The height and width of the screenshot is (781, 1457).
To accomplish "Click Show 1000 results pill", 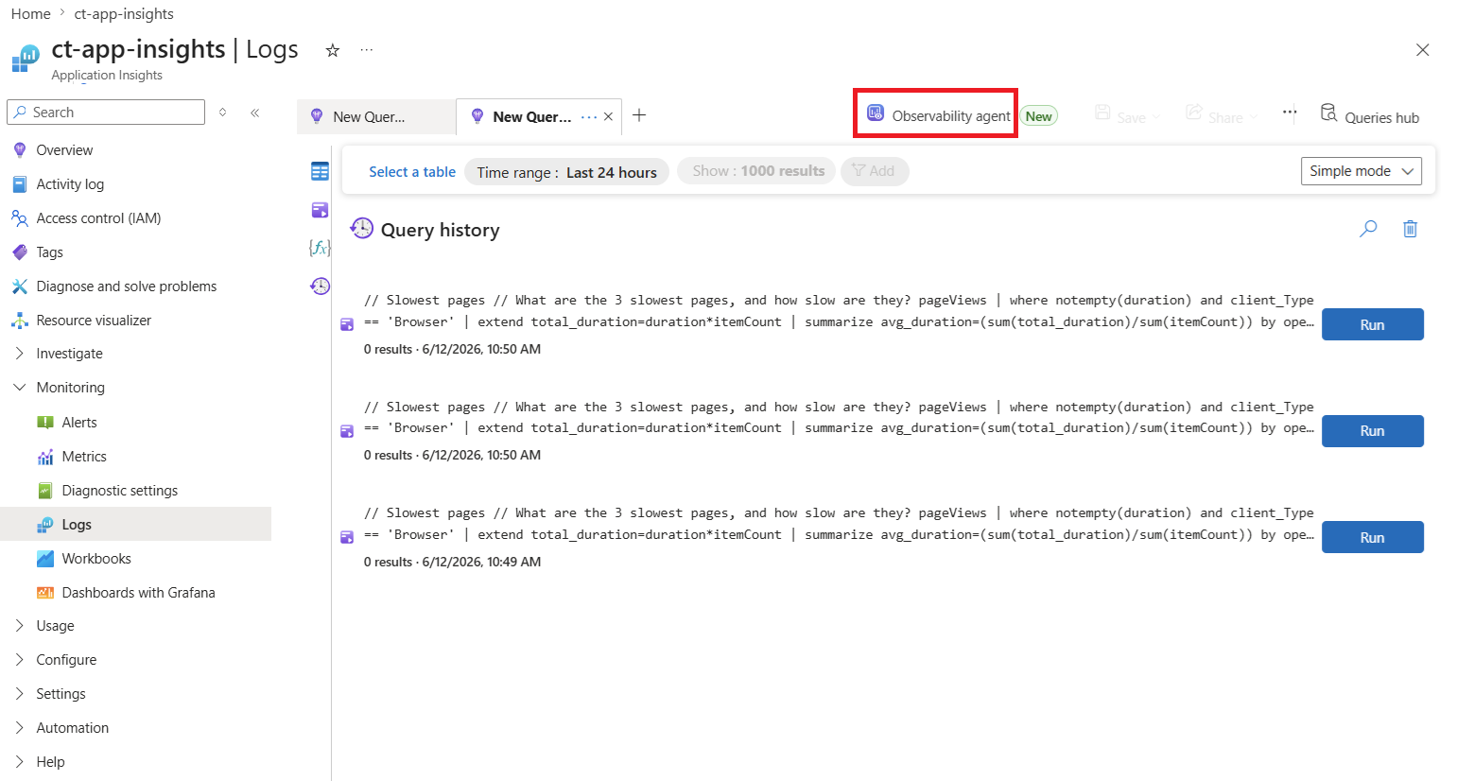I will [x=757, y=171].
